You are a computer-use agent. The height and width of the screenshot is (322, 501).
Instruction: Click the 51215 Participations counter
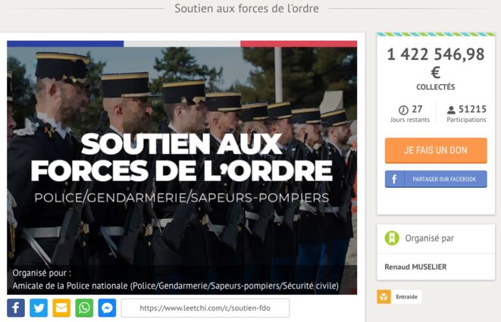(x=466, y=114)
